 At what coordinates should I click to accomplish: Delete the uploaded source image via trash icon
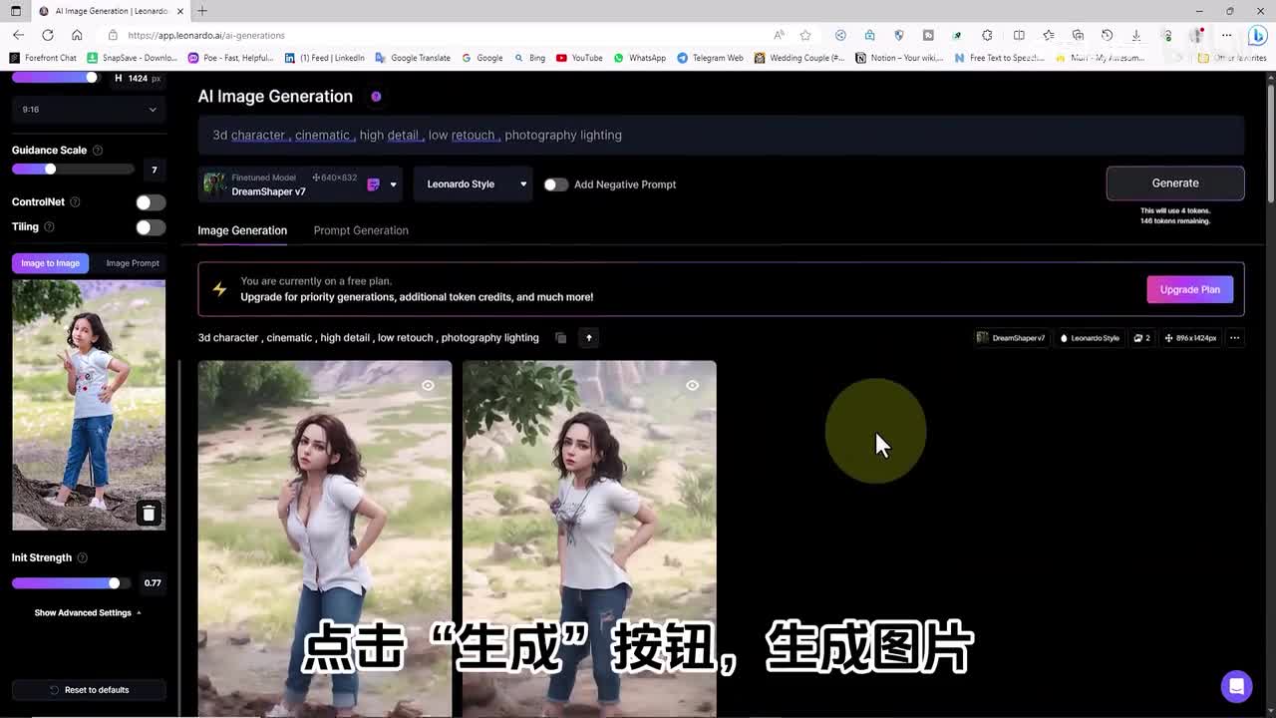tap(149, 514)
